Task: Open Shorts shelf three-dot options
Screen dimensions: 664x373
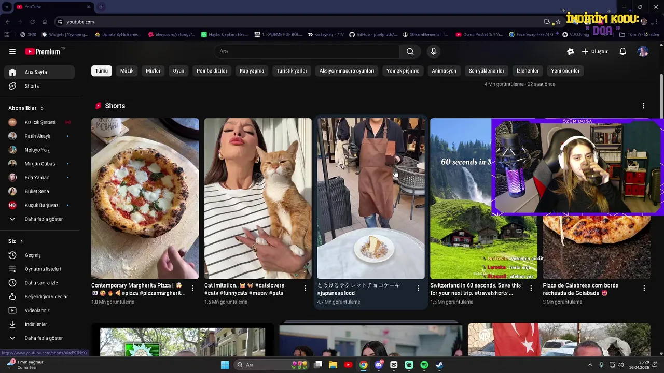Action: pyautogui.click(x=643, y=106)
